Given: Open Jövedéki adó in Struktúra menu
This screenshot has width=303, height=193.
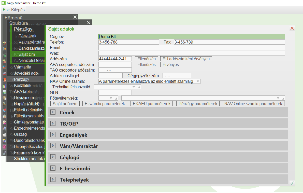Looking at the screenshot, I should point(26,73).
